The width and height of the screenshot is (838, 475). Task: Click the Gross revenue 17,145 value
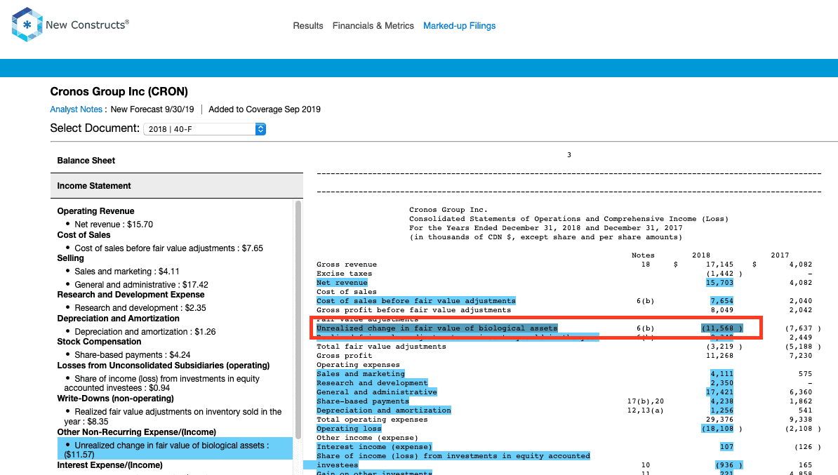[x=719, y=265]
